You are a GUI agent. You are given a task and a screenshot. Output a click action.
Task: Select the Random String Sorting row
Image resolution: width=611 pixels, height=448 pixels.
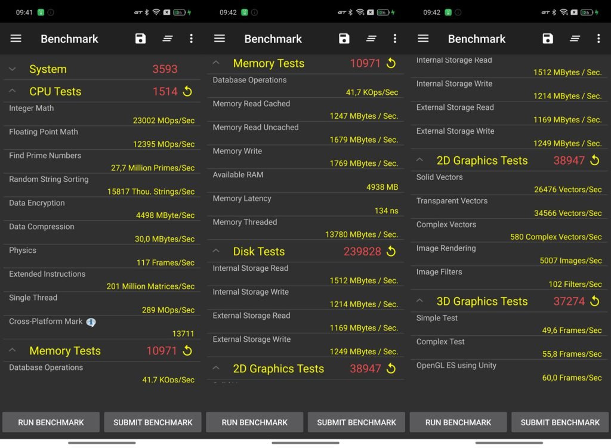pos(101,186)
